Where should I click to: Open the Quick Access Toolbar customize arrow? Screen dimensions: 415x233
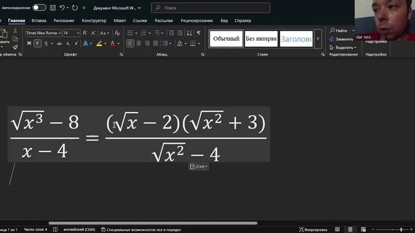click(84, 8)
